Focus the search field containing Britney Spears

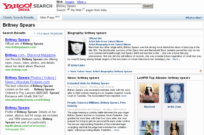tap(99, 6)
